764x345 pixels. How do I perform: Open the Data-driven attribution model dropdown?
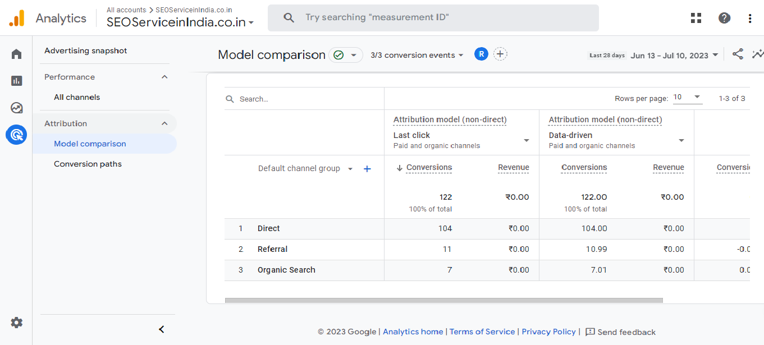pos(681,140)
